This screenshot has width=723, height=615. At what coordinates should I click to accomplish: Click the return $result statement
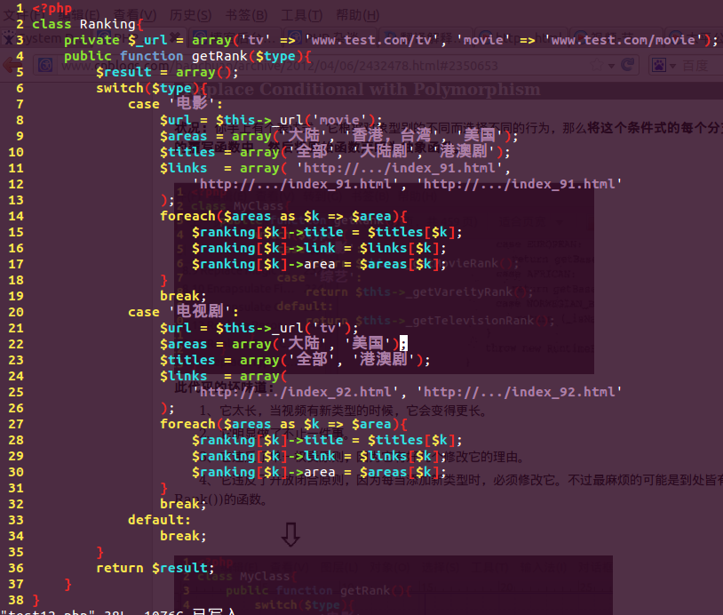point(155,568)
